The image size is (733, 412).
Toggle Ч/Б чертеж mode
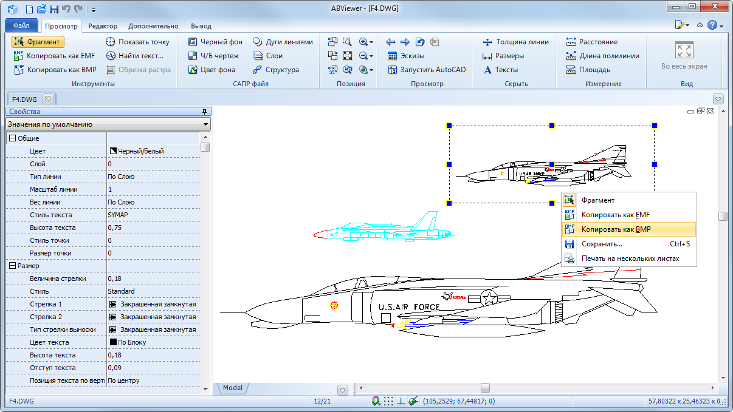pos(213,56)
